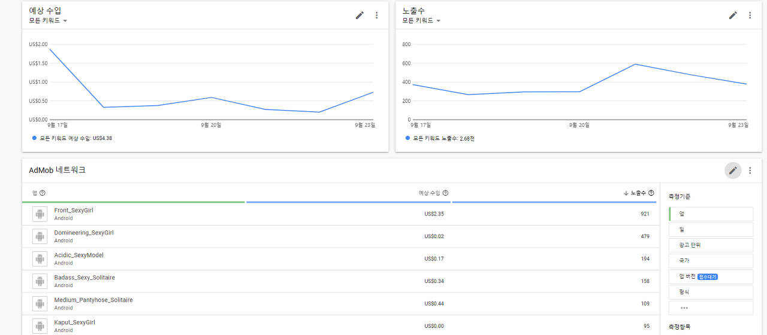The height and width of the screenshot is (335, 767).
Task: Click 194 impressions cell
Action: [645, 259]
